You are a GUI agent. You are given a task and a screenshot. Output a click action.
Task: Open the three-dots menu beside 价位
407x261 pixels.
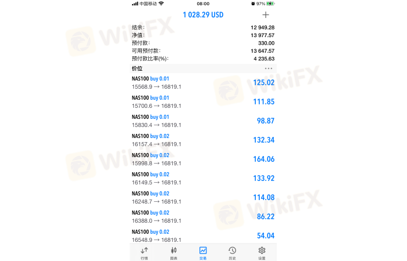coord(268,68)
